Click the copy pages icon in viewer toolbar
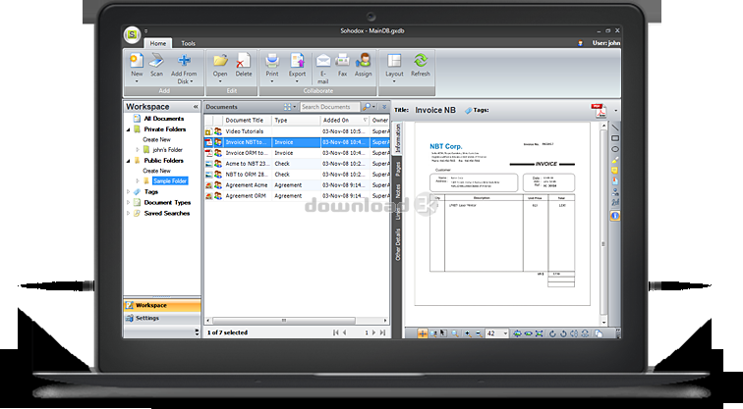The height and width of the screenshot is (409, 743). click(599, 333)
